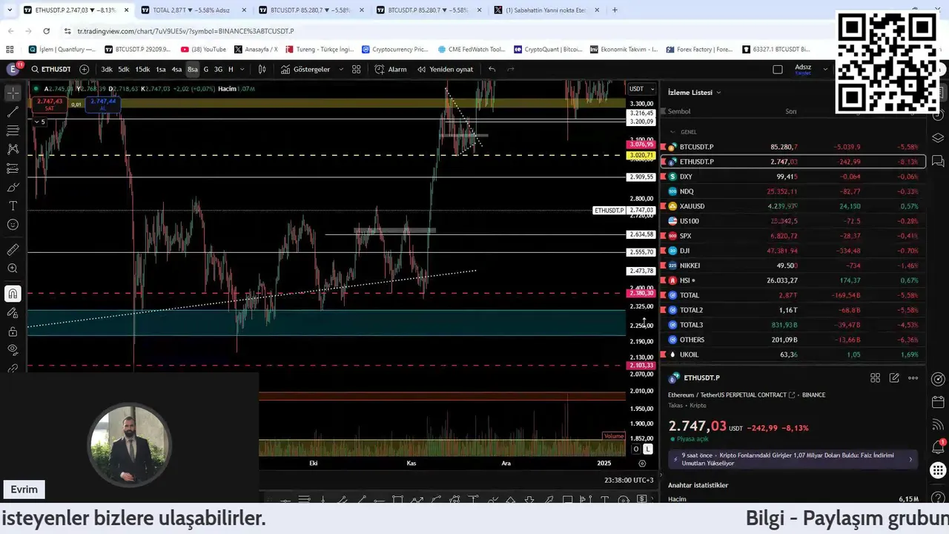Open the USDT currency dropdown on price scale
The image size is (949, 534).
click(x=642, y=88)
